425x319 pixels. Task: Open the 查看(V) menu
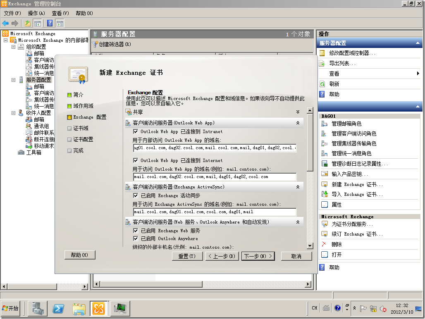coord(60,13)
